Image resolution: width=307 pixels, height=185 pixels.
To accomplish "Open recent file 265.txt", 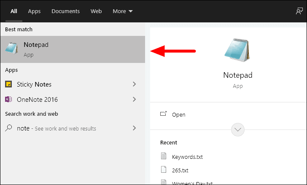I will pos(180,170).
